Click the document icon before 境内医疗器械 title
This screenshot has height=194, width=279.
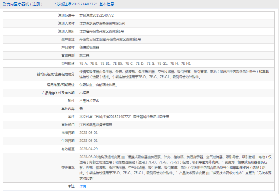tap(4, 4)
